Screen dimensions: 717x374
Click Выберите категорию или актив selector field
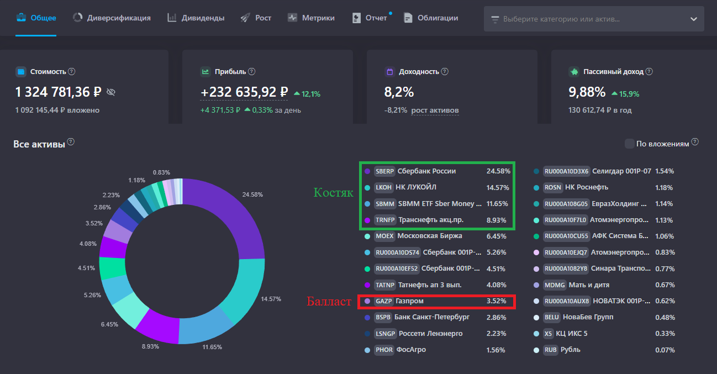click(594, 19)
